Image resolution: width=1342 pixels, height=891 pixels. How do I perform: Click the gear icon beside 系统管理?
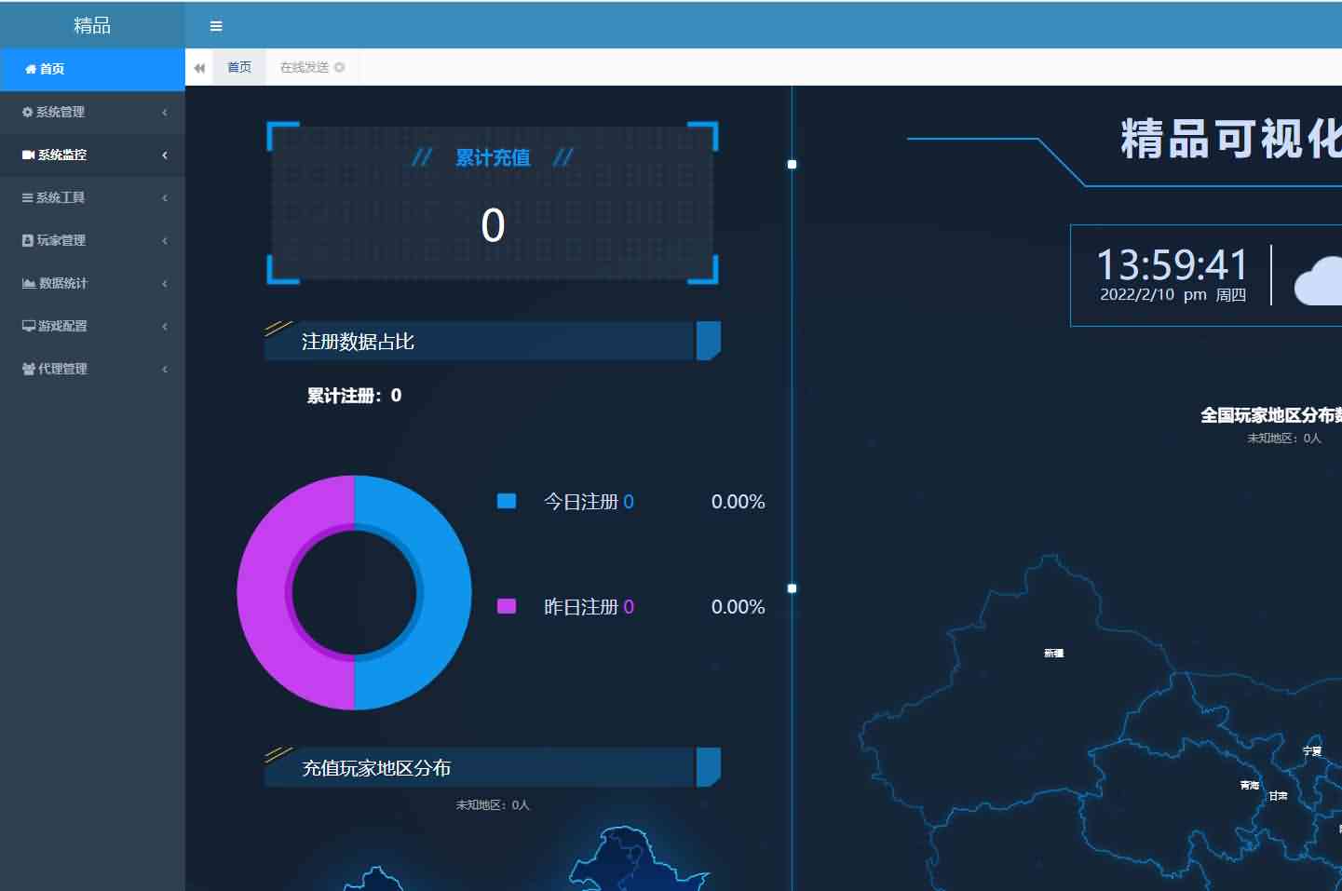pos(27,112)
